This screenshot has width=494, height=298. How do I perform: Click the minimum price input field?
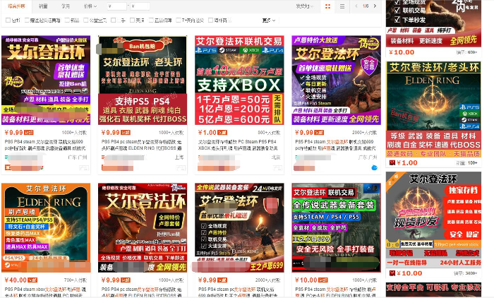coord(117,6)
